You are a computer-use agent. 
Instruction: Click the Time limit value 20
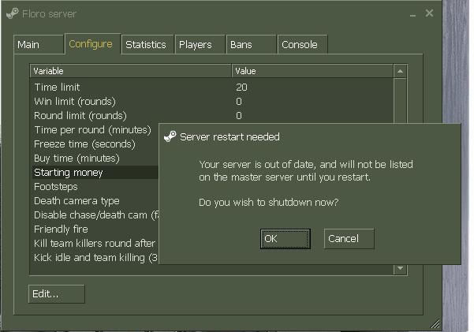(x=241, y=88)
